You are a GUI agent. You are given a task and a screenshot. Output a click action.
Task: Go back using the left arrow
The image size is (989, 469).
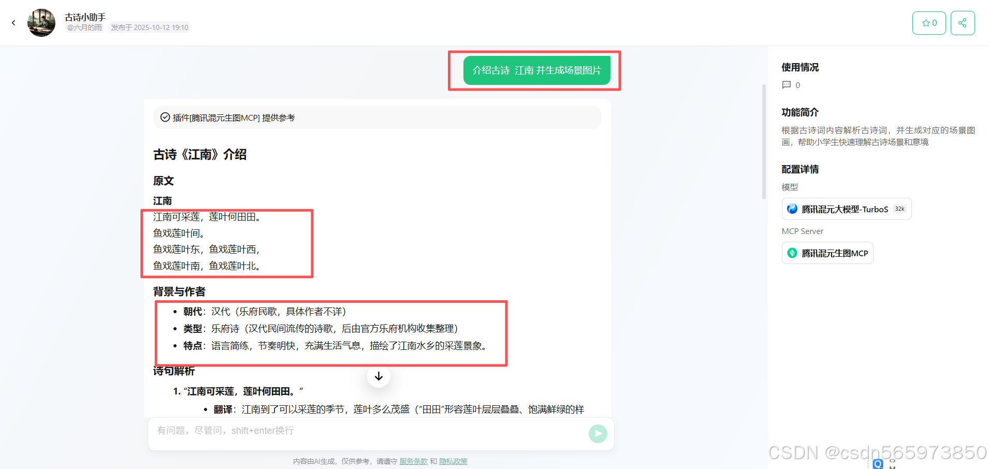pyautogui.click(x=13, y=23)
